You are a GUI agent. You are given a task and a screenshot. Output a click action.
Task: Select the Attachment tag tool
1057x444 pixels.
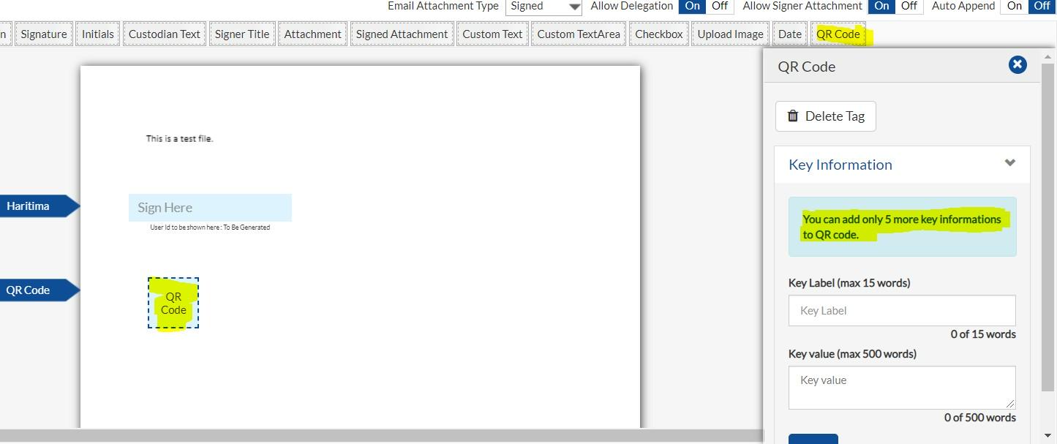313,34
